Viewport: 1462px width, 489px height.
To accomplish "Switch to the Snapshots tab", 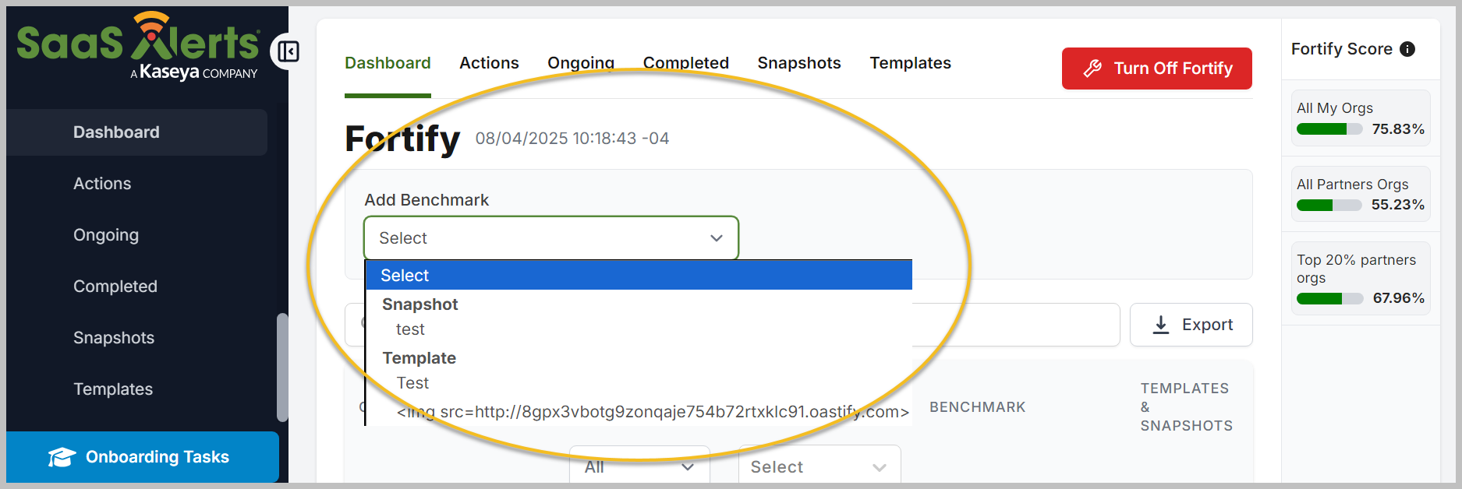I will coord(799,63).
